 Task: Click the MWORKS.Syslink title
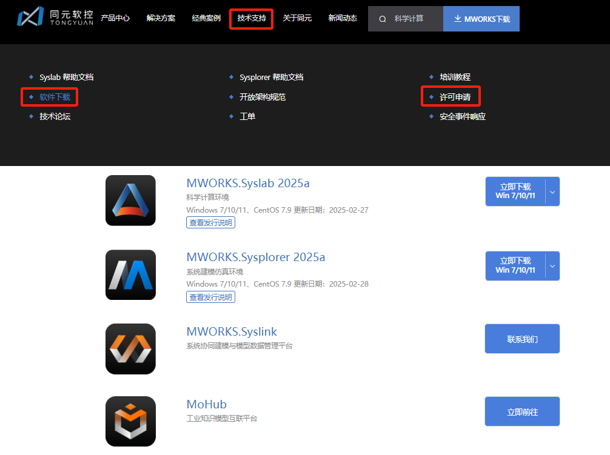(x=232, y=331)
